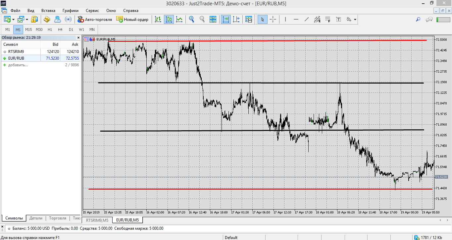
Task: Switch chart to line chart
Action: click(x=179, y=19)
